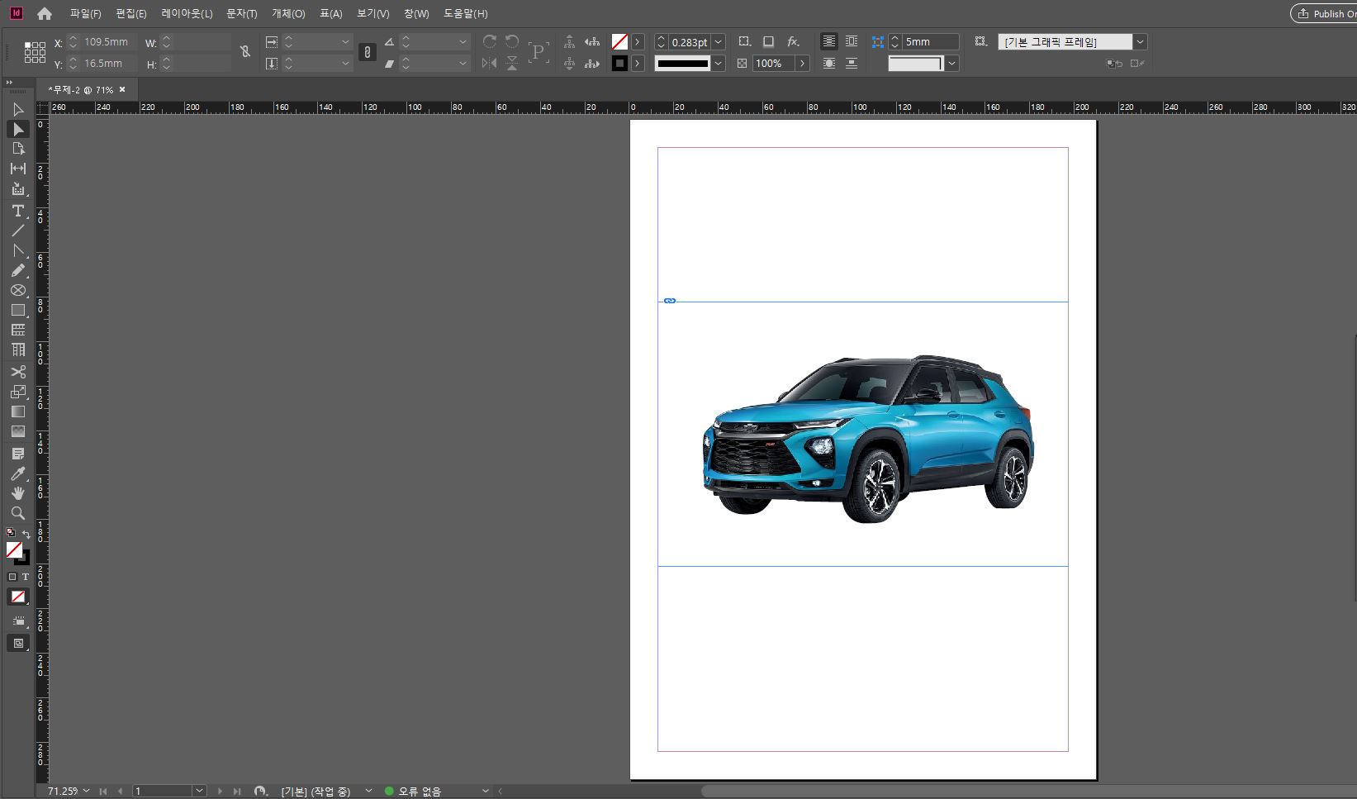Viewport: 1357px width, 799px height.
Task: Open the 편집(E) menu
Action: [x=131, y=13]
